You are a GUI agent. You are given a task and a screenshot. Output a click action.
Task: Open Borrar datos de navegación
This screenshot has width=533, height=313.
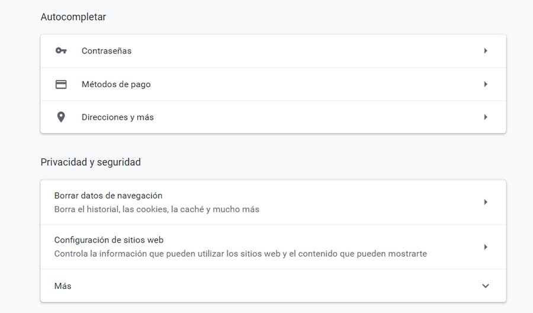pyautogui.click(x=108, y=196)
